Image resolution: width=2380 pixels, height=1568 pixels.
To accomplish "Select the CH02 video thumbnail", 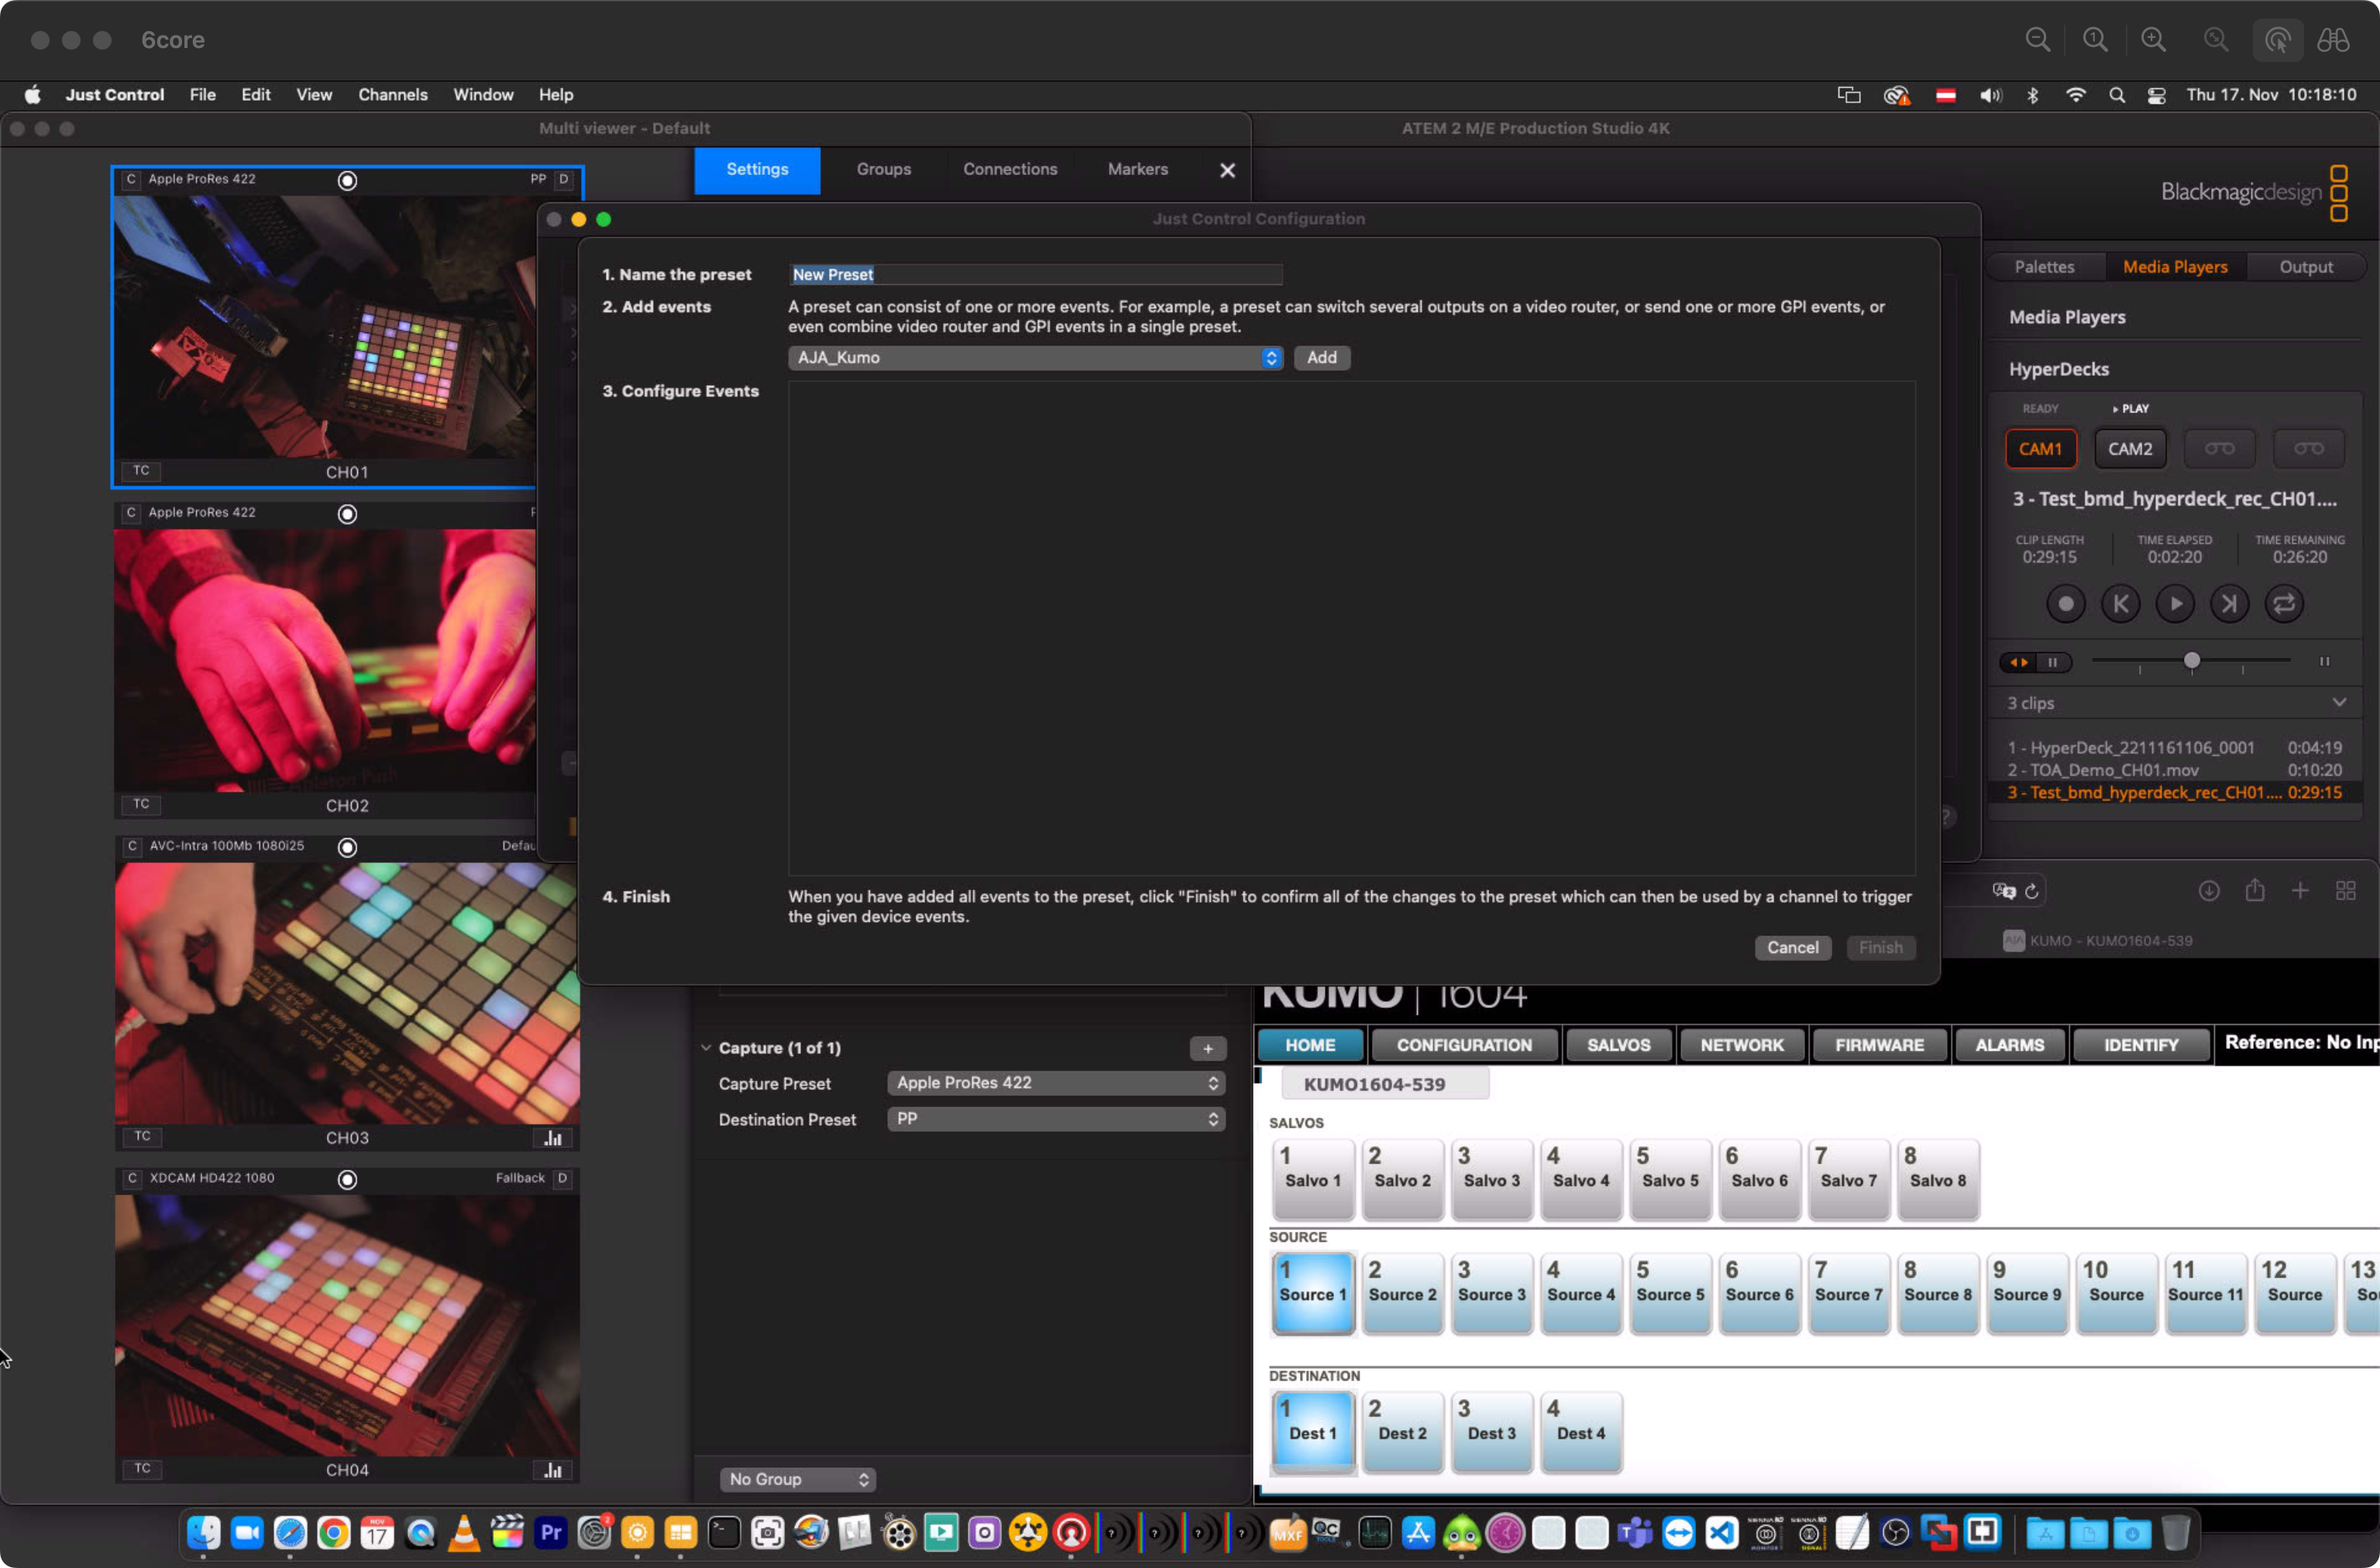I will coord(325,660).
